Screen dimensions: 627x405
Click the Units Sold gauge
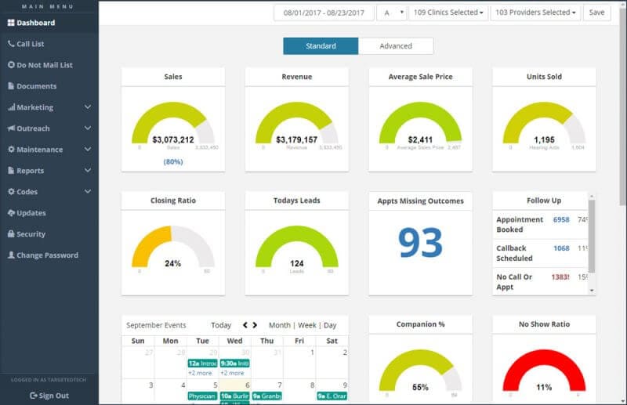(x=544, y=123)
